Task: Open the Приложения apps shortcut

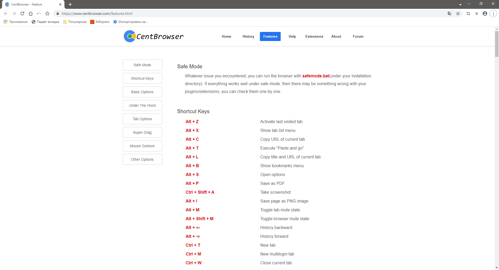Action: pyautogui.click(x=16, y=22)
